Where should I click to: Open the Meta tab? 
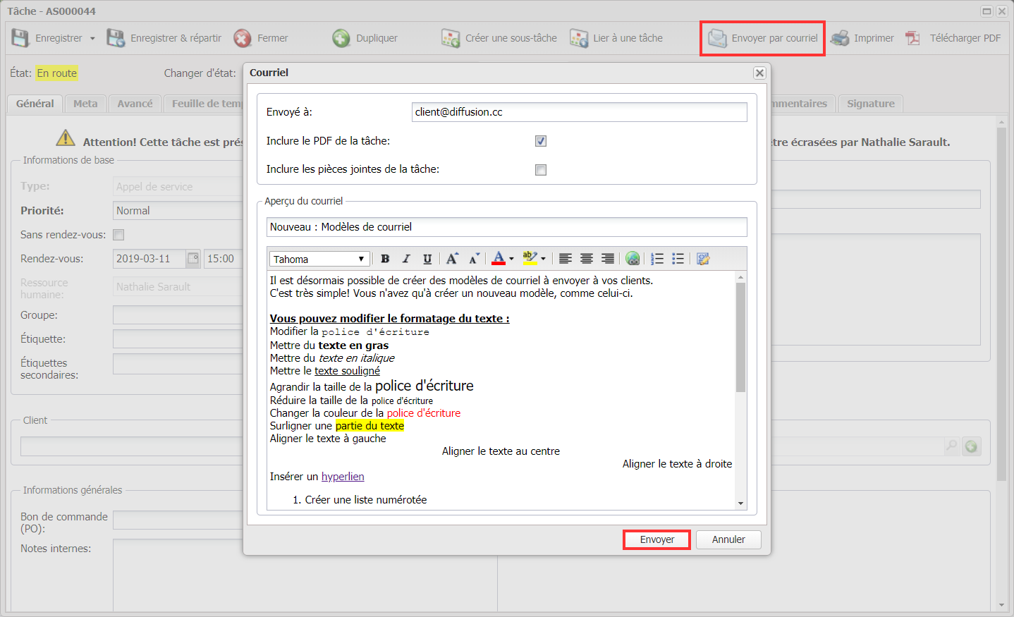click(x=85, y=104)
